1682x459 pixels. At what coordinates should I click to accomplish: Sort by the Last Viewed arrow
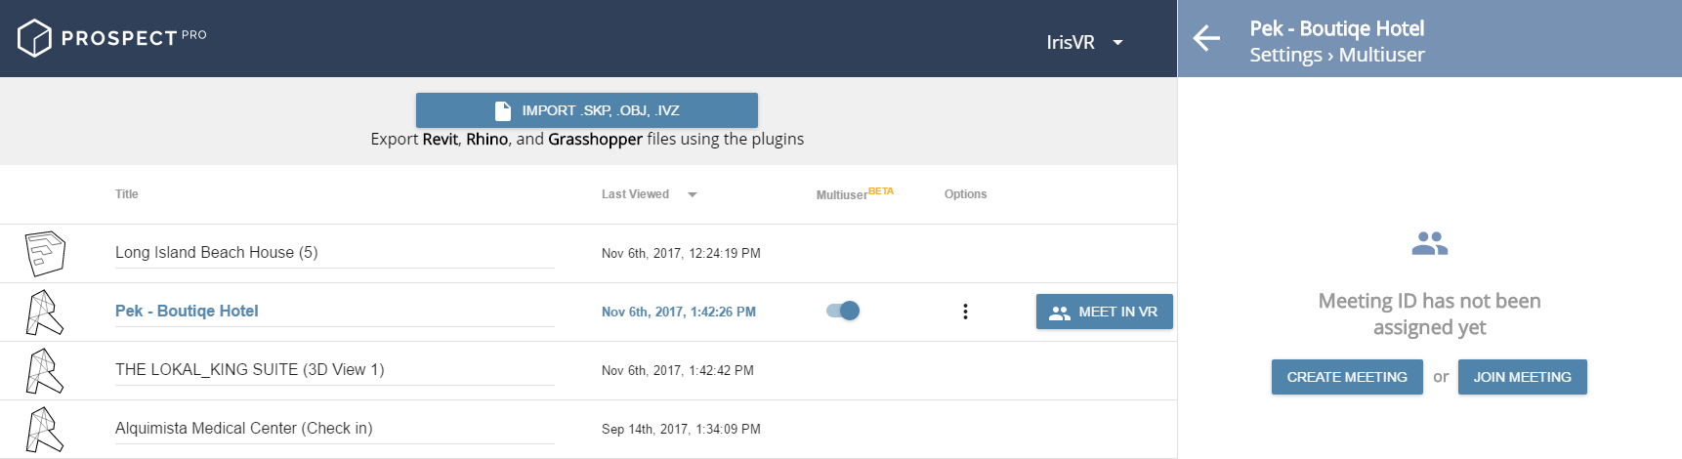(x=693, y=194)
